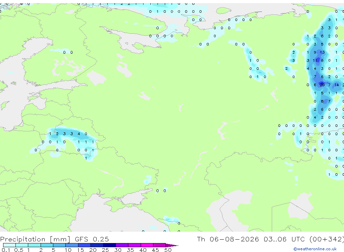
Task: Click the 'Th 06-08-2026' date text
Action: 228,239
